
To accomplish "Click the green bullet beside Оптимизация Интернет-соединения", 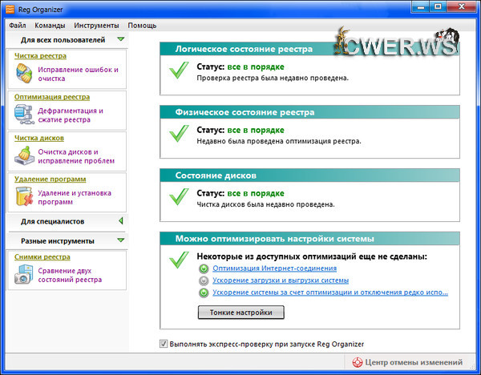I will [204, 268].
